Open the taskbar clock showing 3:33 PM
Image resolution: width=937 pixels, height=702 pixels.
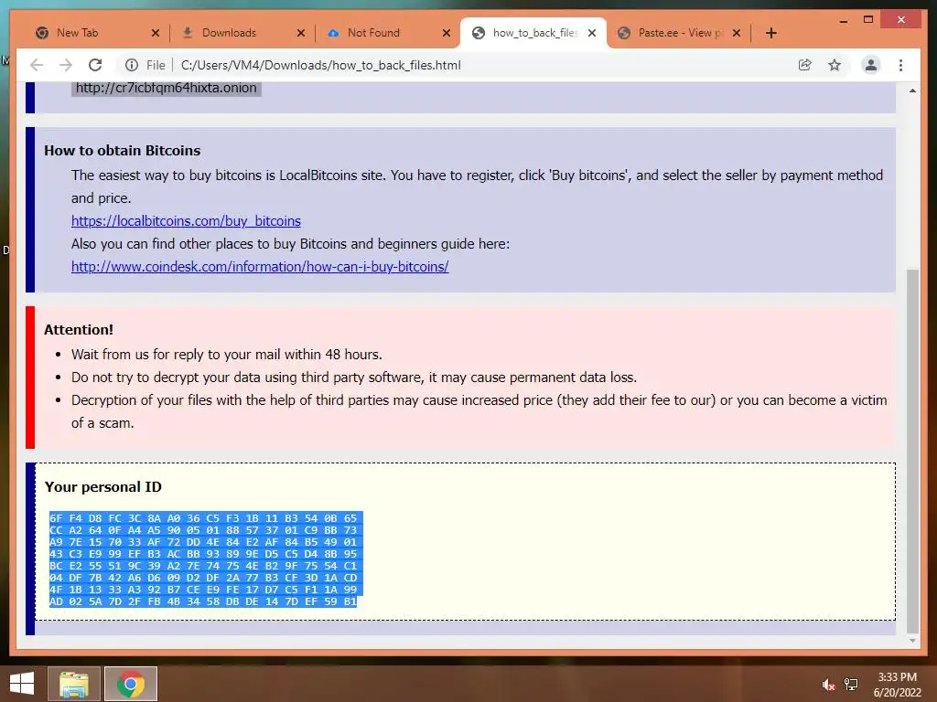click(897, 685)
